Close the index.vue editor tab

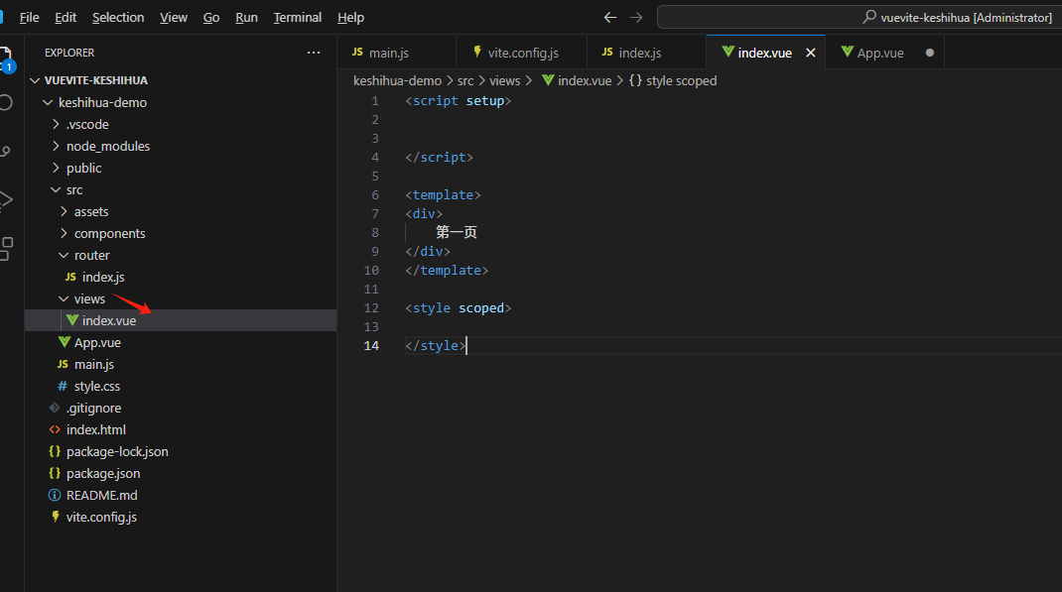(x=811, y=53)
